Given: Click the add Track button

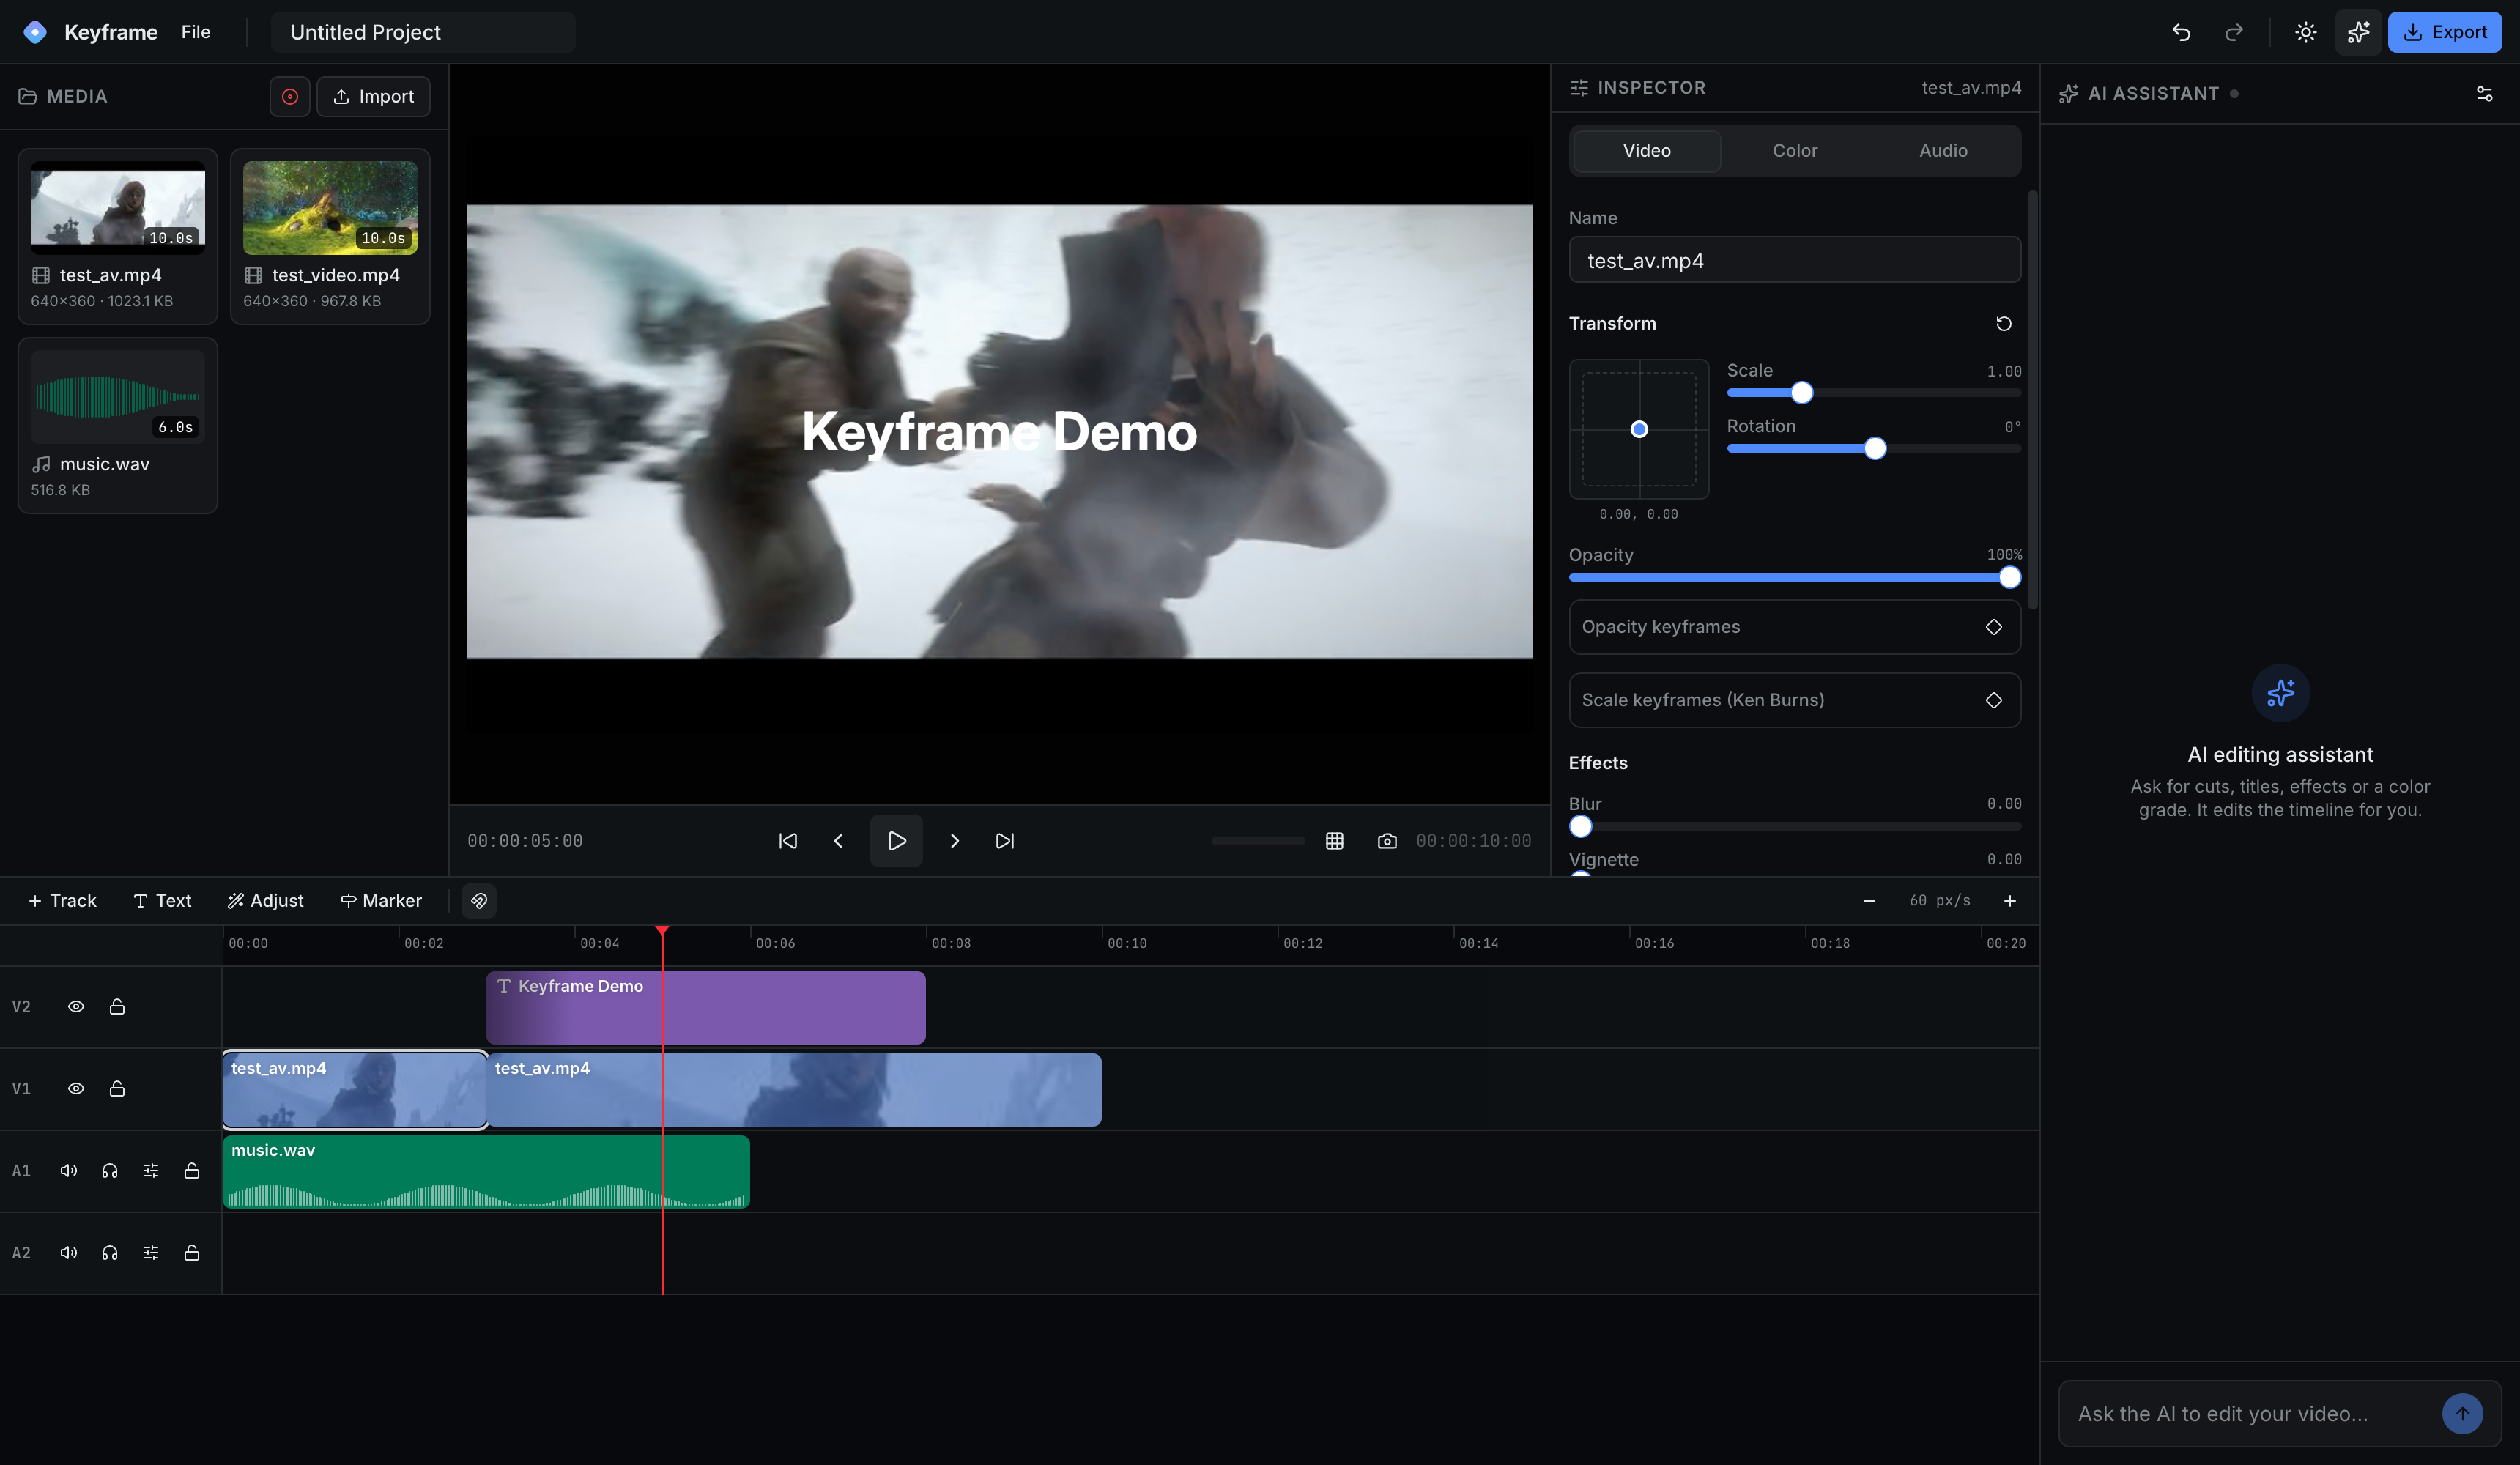Looking at the screenshot, I should 62,901.
